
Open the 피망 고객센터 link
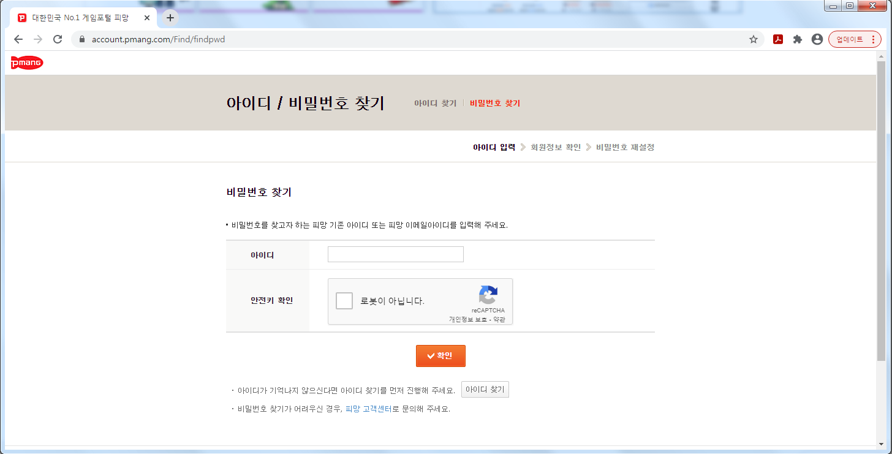pos(369,409)
